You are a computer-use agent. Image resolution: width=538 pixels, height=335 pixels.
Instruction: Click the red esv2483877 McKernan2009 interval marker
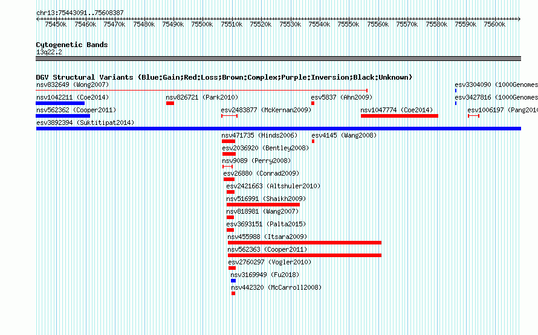pyautogui.click(x=229, y=116)
